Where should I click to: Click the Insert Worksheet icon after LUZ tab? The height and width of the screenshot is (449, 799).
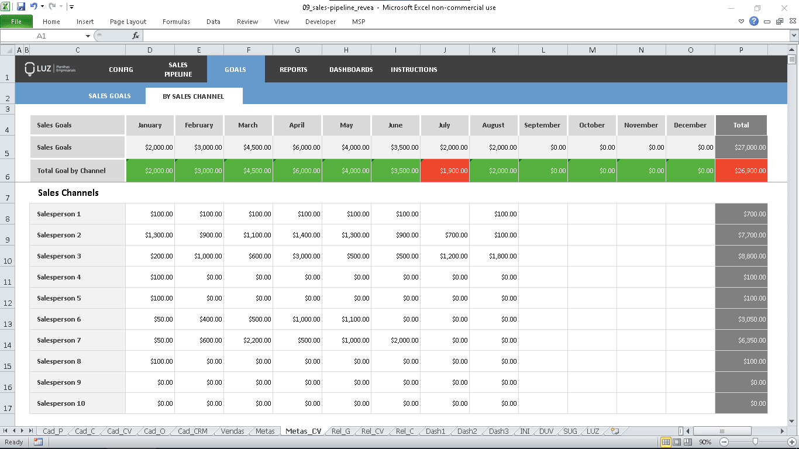[614, 431]
